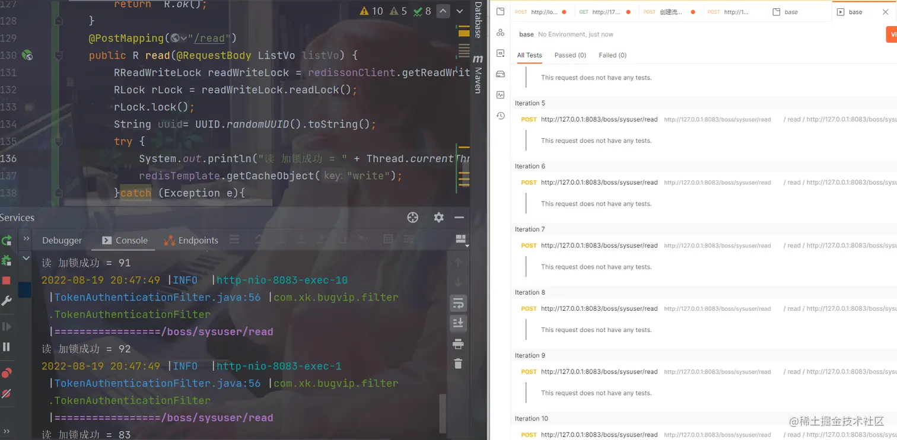Image resolution: width=897 pixels, height=440 pixels.
Task: Click Iteration 6 request URL text
Action: tap(599, 183)
